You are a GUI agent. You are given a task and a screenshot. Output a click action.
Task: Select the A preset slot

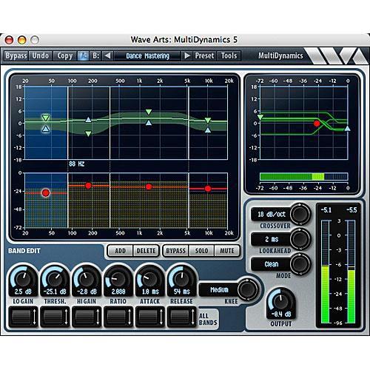pyautogui.click(x=83, y=55)
